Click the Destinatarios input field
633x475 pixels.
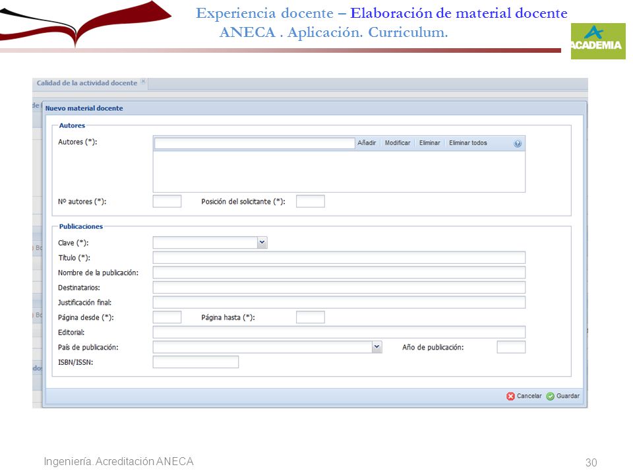click(339, 287)
